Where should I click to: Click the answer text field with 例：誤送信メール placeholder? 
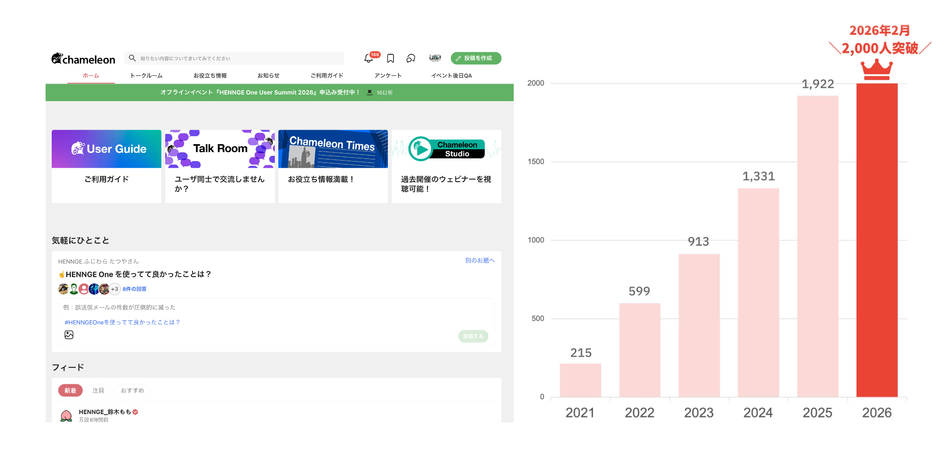(276, 307)
